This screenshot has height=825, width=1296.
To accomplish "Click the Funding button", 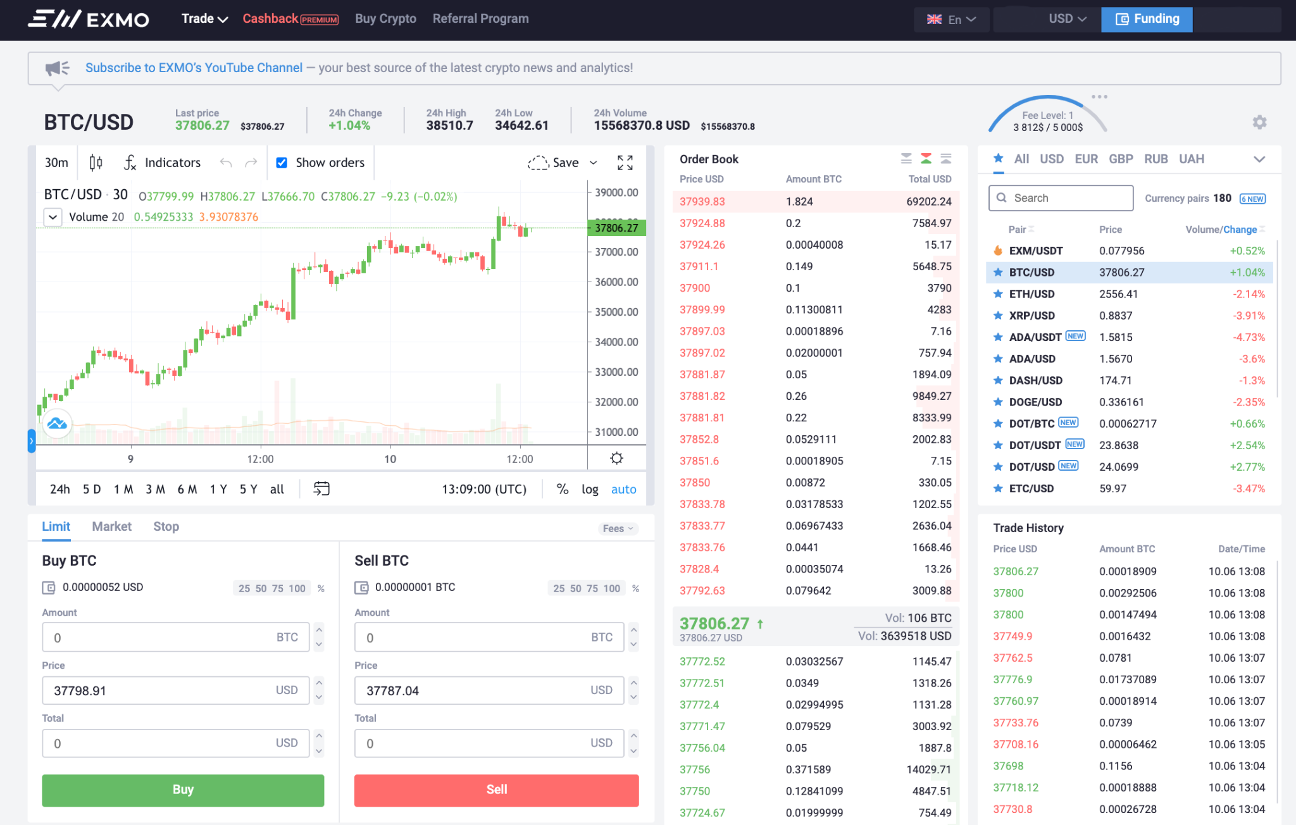I will [x=1147, y=19].
